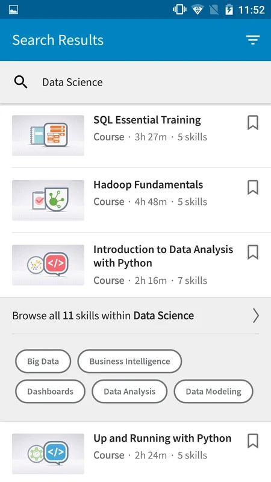271x482 pixels.
Task: Open SQL Essential Training thumbnail
Action: point(48,135)
